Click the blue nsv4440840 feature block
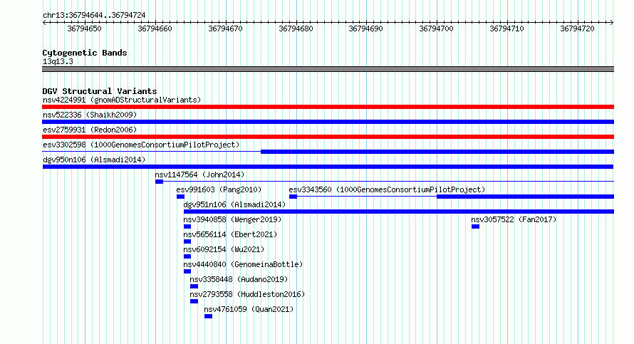This screenshot has width=634, height=344. pos(187,271)
